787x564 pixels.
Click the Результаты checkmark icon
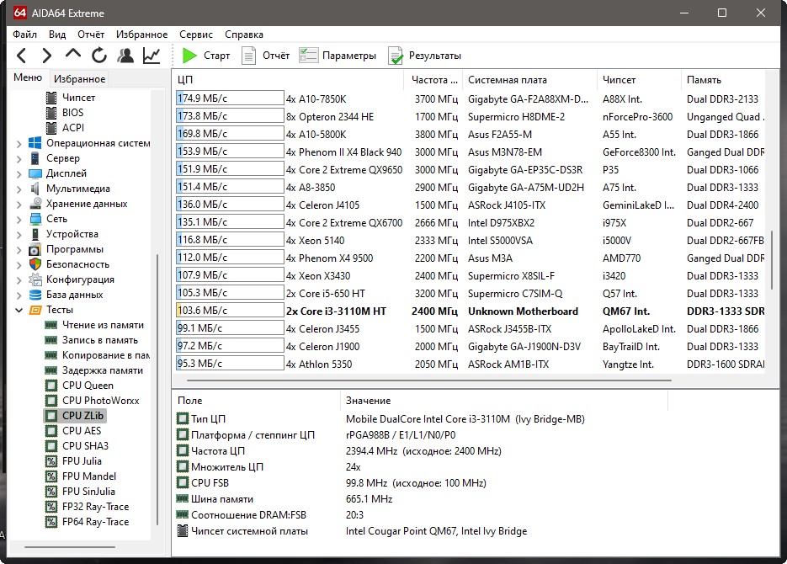tap(396, 56)
